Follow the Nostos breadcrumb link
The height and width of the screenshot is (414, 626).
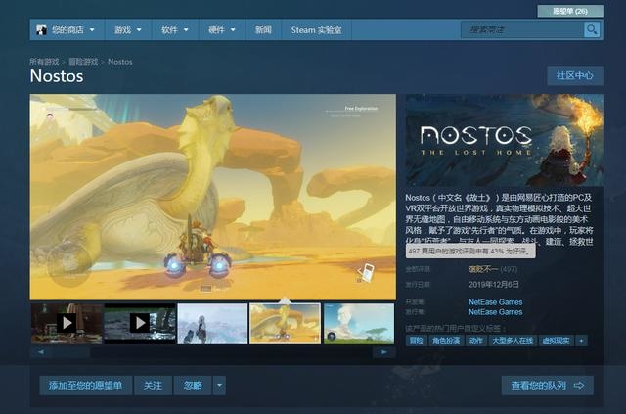tap(119, 62)
